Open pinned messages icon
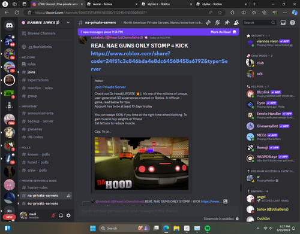300x234 pixels. coord(227,23)
